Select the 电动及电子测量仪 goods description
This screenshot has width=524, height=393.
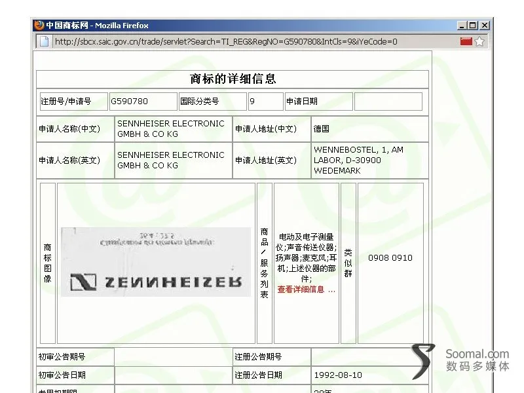(x=306, y=257)
